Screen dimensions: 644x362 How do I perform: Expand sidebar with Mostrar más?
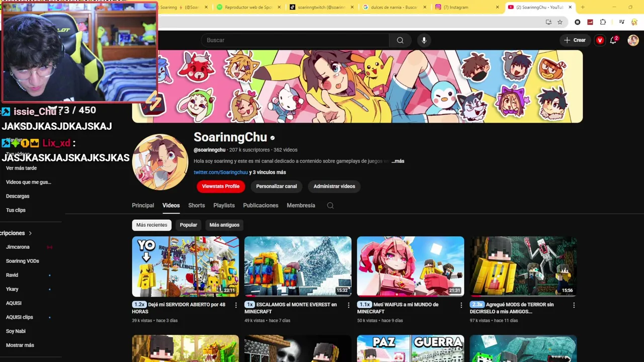(x=20, y=345)
